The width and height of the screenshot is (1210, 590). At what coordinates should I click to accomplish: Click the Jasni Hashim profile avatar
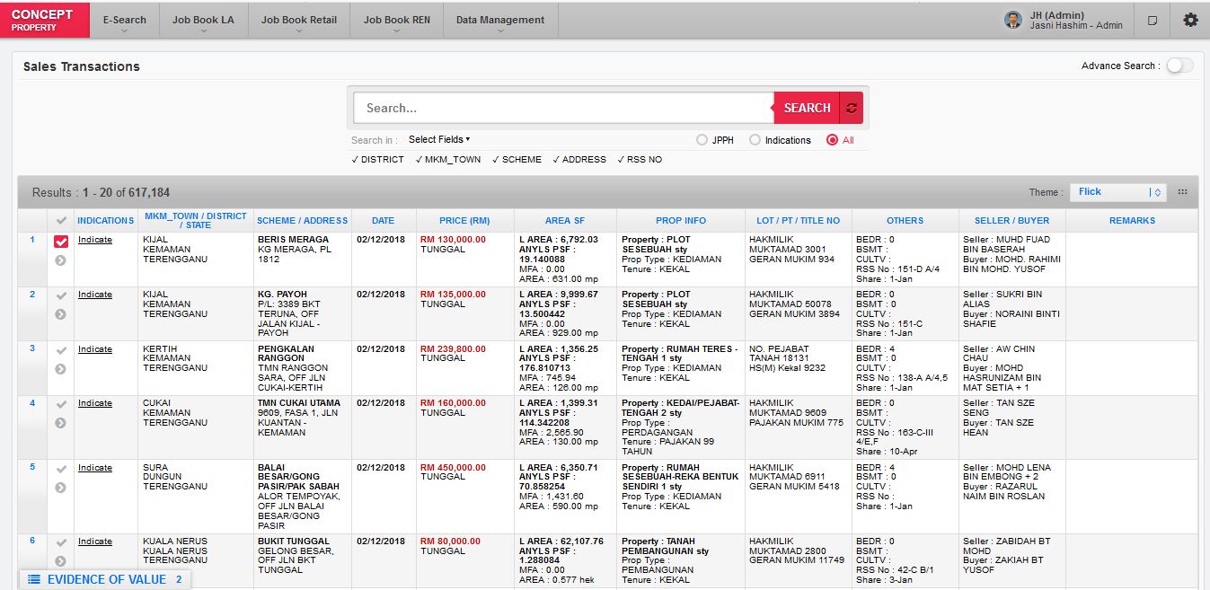coord(1013,20)
